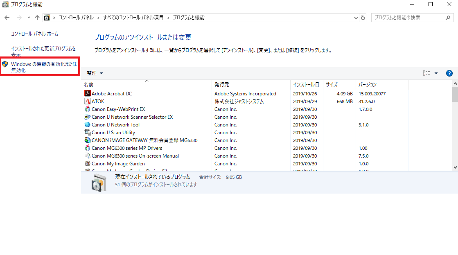Screen dimensions: 458x255
Task: Sort by 発行元 column header
Action: click(x=251, y=84)
